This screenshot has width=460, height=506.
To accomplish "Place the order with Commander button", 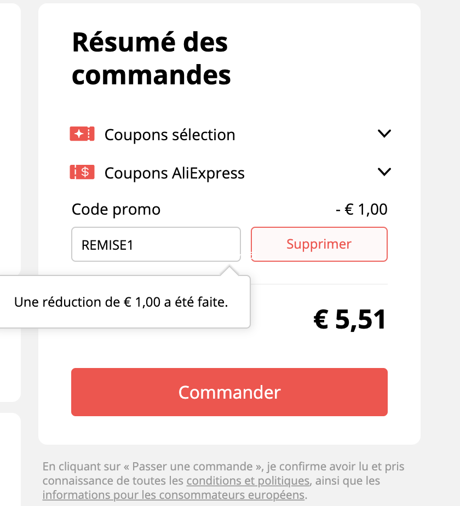I will point(229,392).
